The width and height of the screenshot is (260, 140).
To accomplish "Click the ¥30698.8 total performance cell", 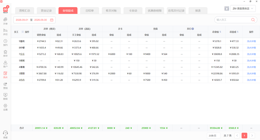I will (217, 54).
